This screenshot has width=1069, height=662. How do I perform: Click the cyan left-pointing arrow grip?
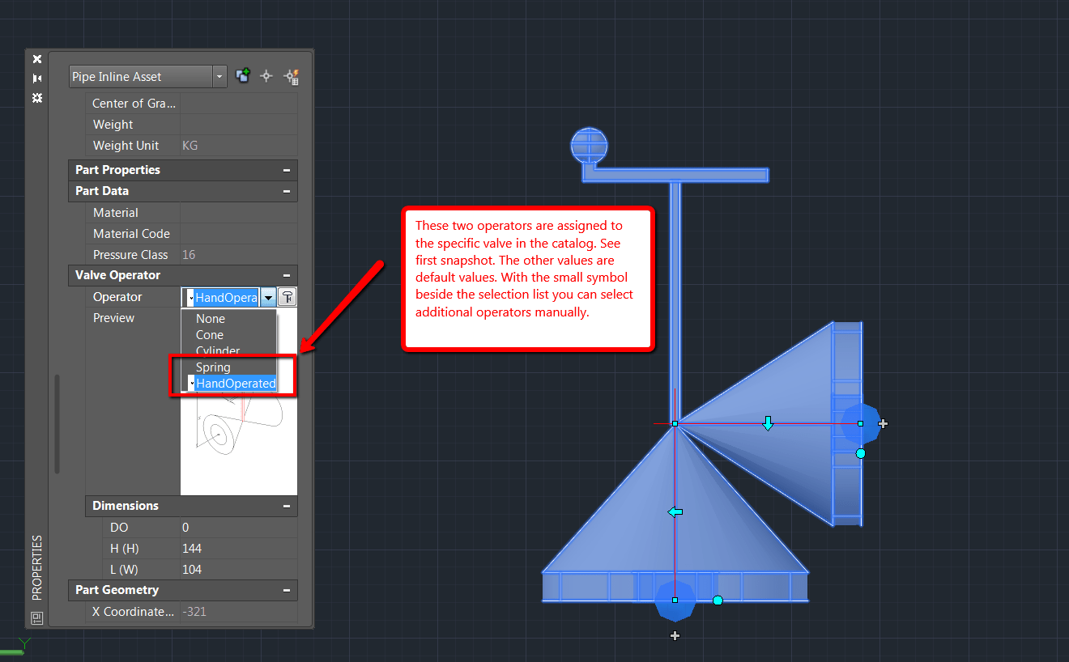click(x=675, y=511)
